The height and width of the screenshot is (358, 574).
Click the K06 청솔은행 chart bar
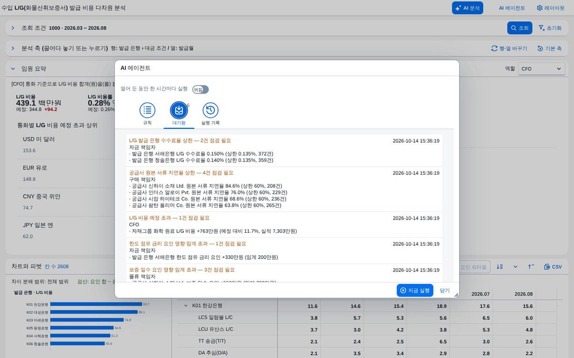[77, 344]
